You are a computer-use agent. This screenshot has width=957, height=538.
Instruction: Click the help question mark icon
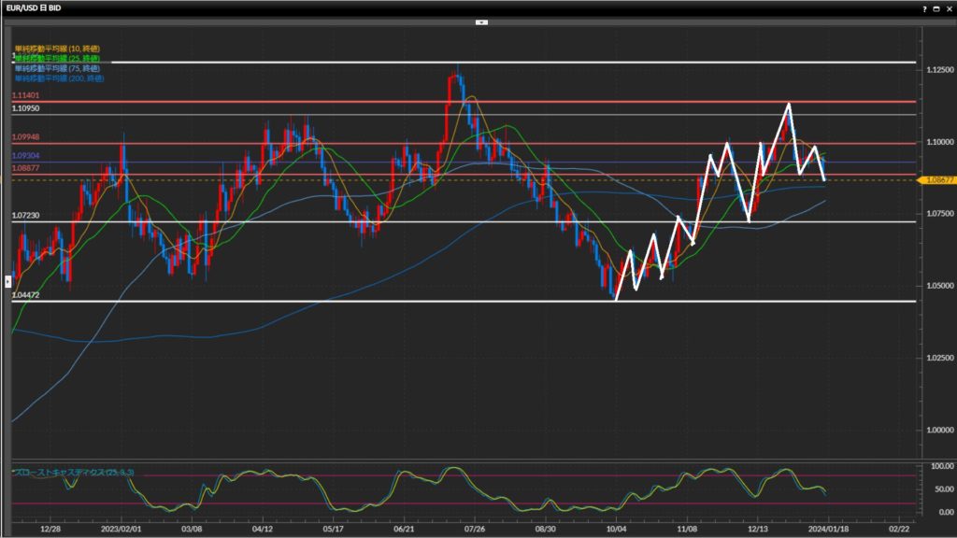coord(924,7)
